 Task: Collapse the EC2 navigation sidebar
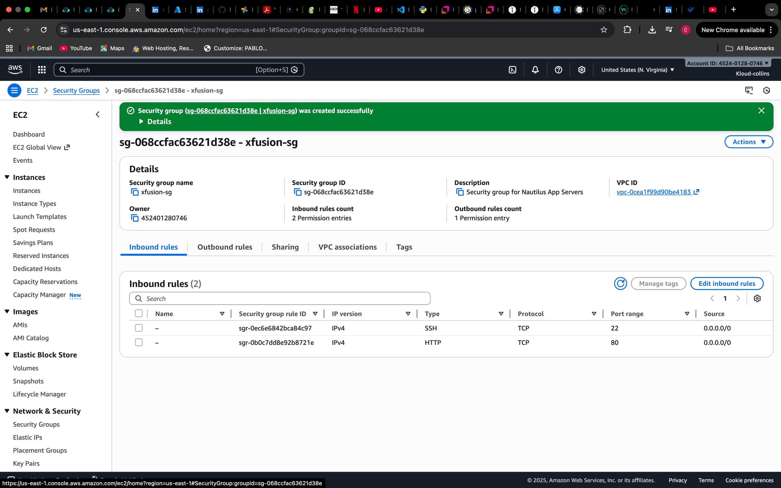click(x=98, y=115)
